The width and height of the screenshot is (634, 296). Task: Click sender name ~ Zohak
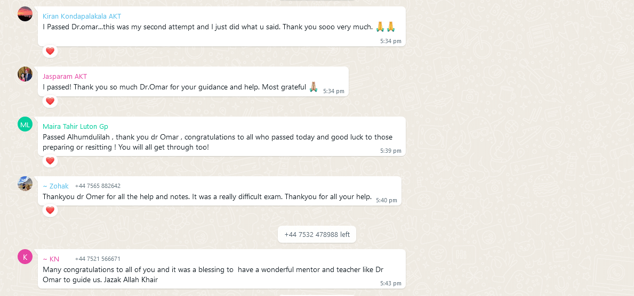pos(56,186)
